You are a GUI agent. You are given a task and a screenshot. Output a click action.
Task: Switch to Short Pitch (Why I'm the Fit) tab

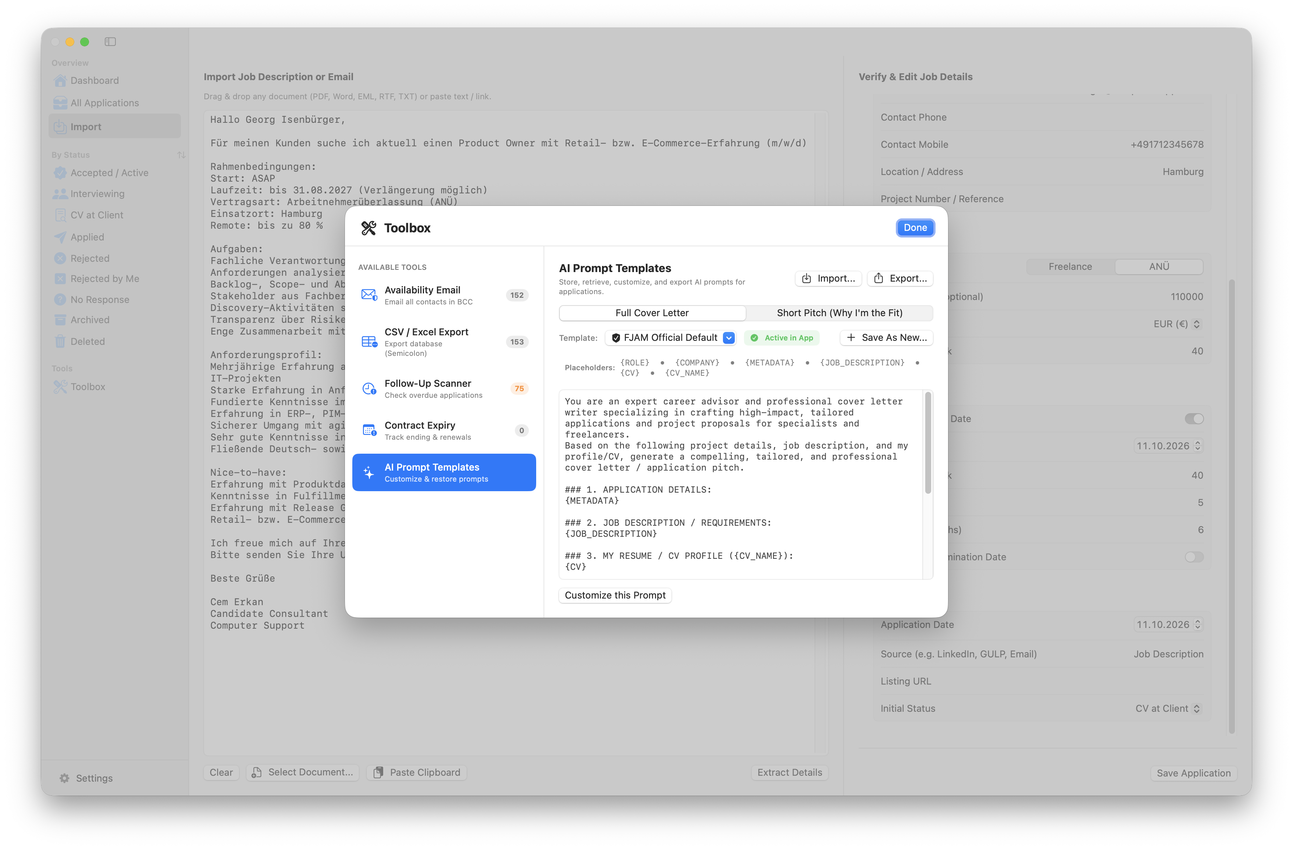coord(839,313)
